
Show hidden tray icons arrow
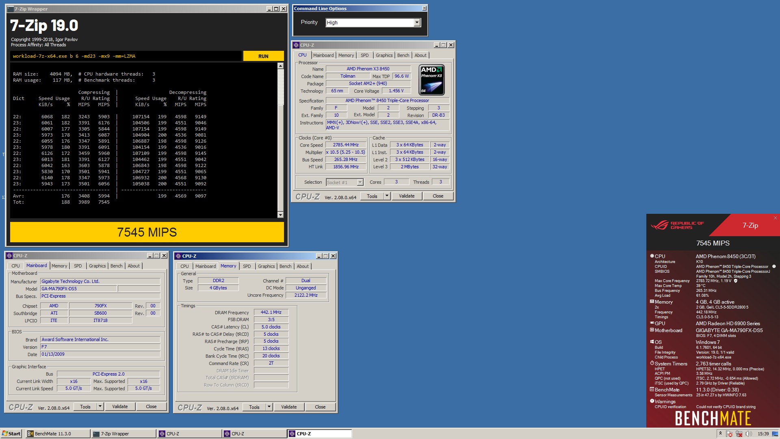tap(720, 433)
